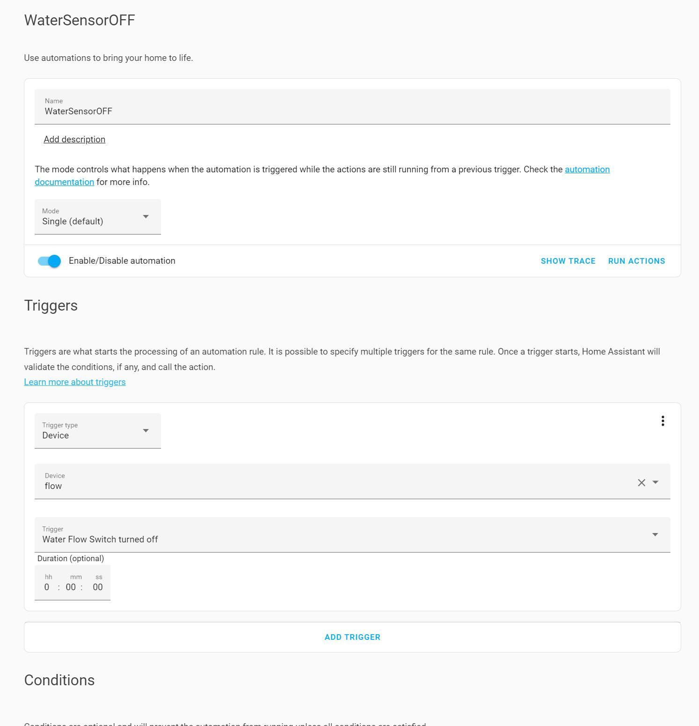Click Add description
699x726 pixels.
74,139
